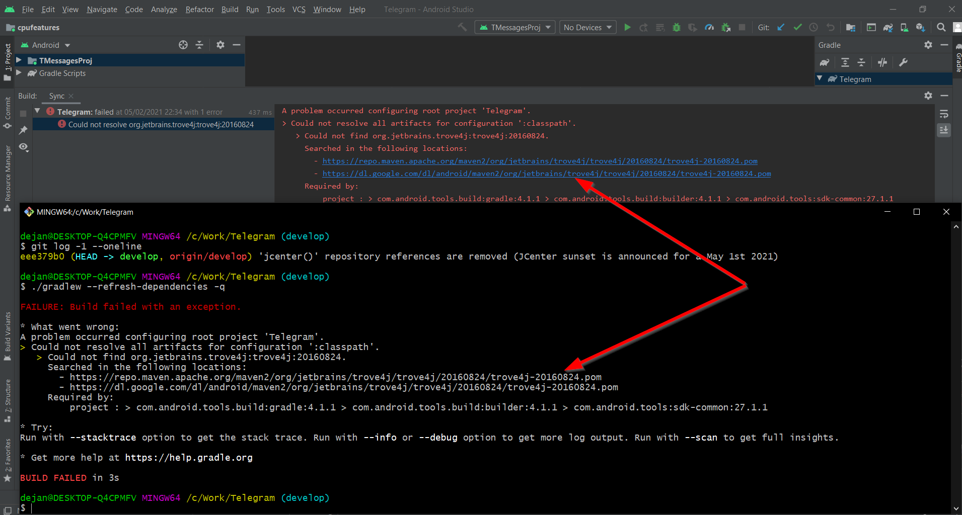
Task: Expand the Gradle Scripts tree node
Action: click(x=19, y=73)
